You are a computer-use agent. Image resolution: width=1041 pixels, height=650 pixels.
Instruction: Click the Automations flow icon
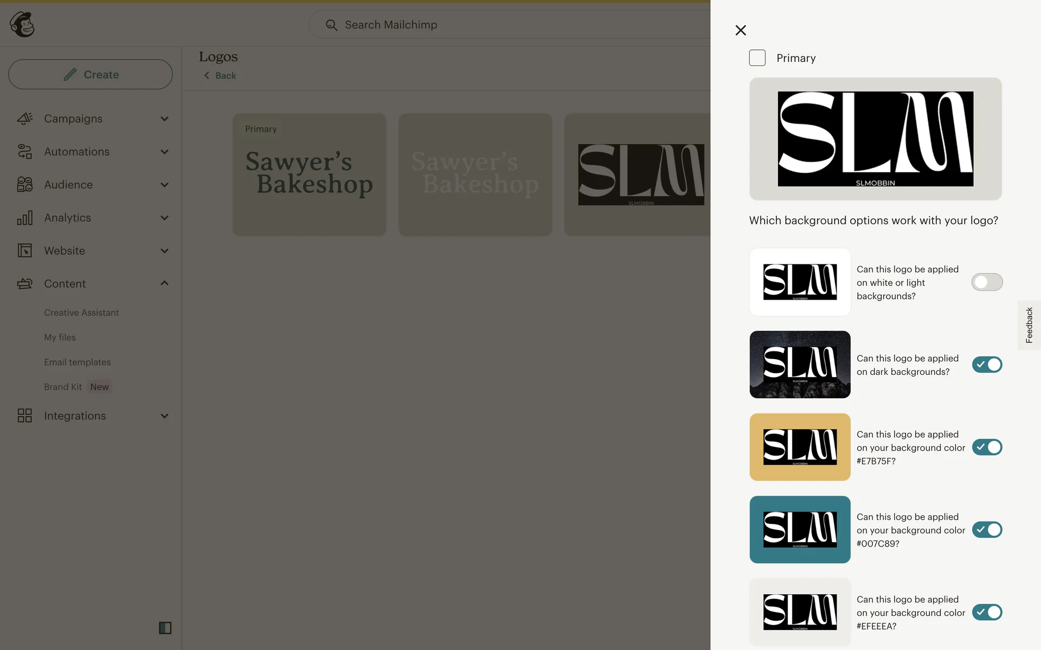(x=24, y=152)
